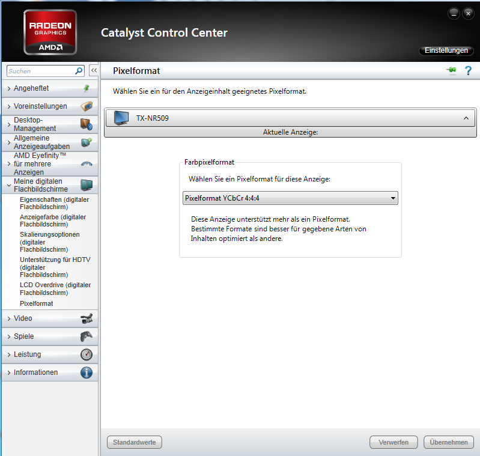Click the Einstellungen button
This screenshot has height=456, width=480.
(446, 50)
